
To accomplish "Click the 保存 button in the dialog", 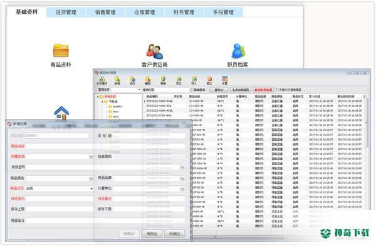I will pos(152,234).
